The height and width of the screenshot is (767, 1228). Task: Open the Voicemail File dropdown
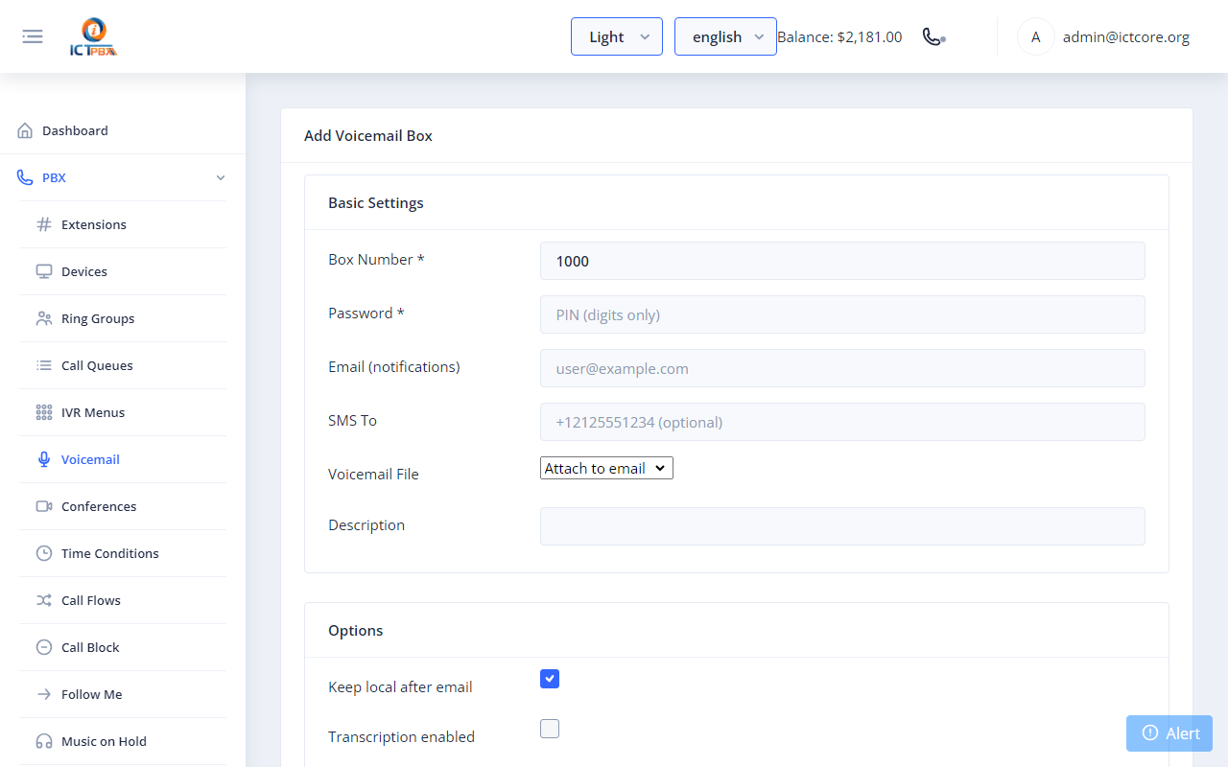pos(606,468)
